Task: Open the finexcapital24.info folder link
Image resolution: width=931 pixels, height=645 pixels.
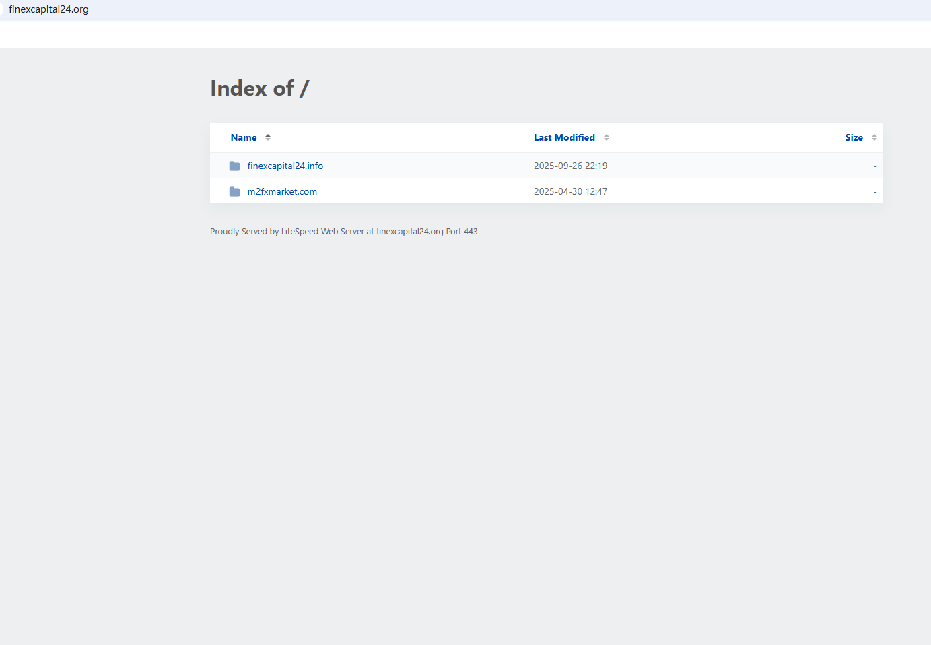Action: pos(285,166)
